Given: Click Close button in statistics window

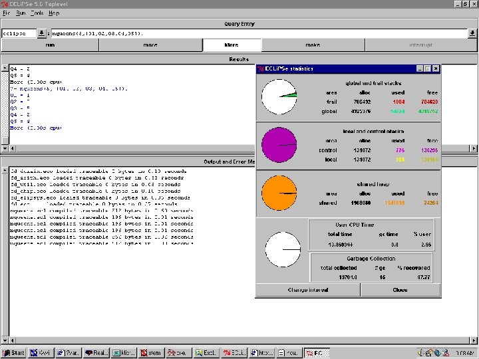Looking at the screenshot, I should pos(400,290).
